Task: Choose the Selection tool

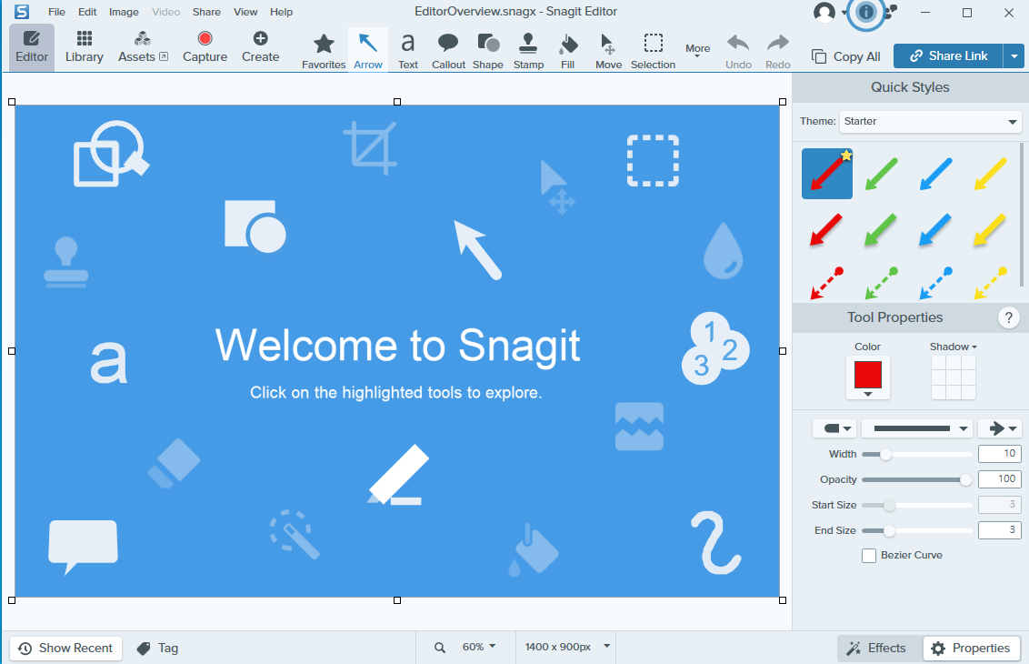Action: (653, 50)
